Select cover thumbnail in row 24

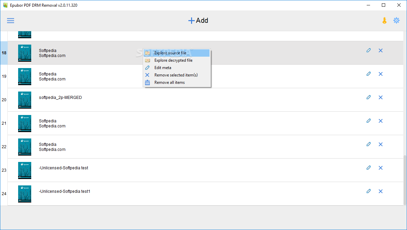(25, 194)
